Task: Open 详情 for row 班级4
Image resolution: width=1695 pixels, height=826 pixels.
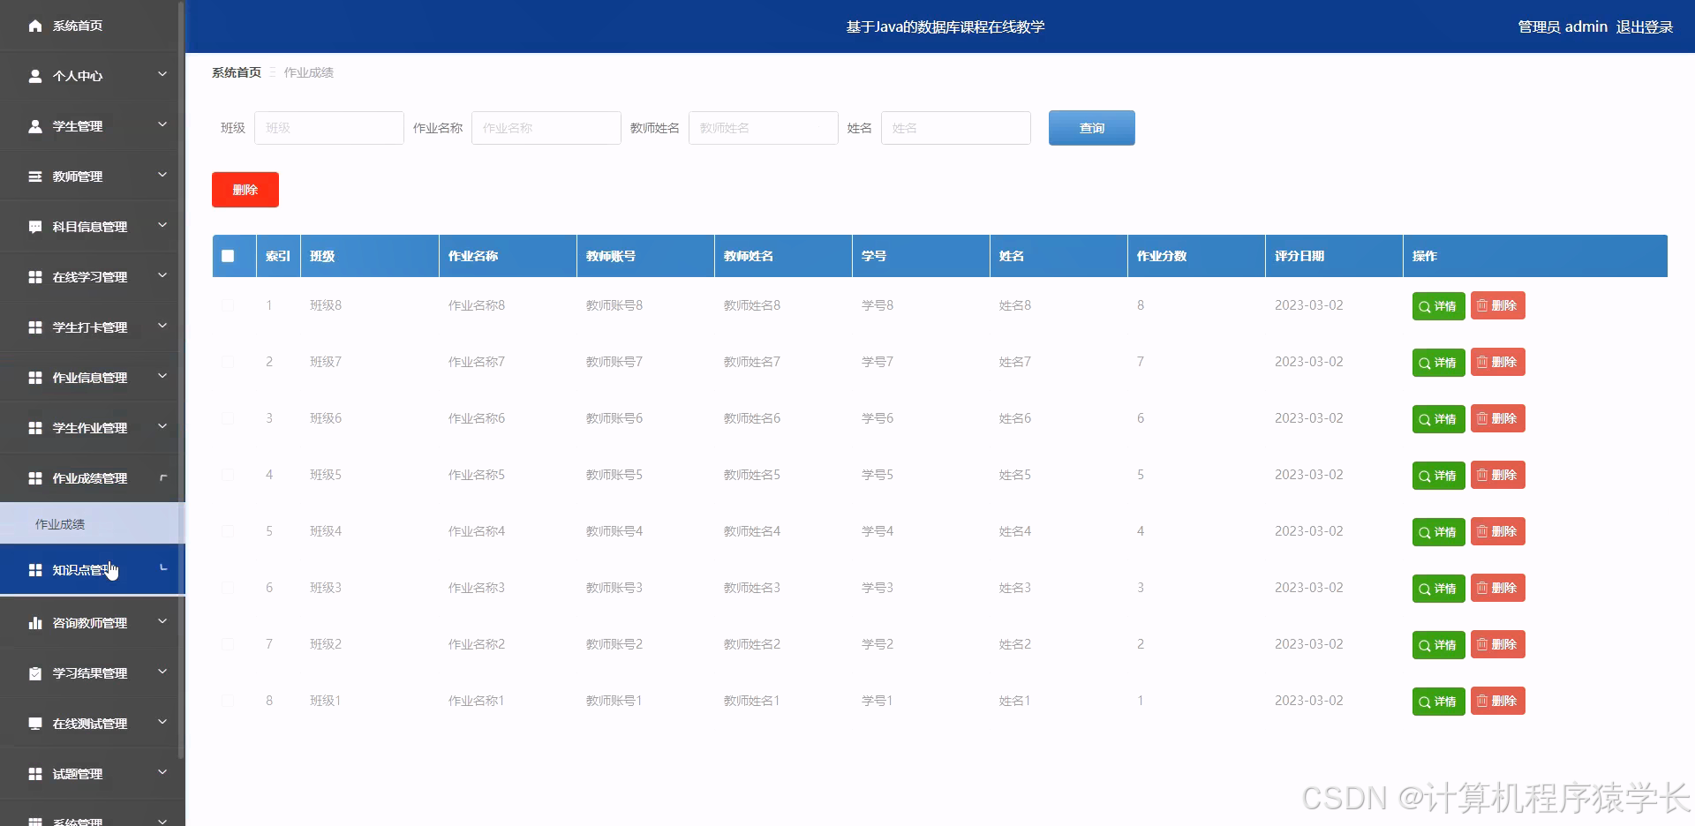Action: [1438, 532]
